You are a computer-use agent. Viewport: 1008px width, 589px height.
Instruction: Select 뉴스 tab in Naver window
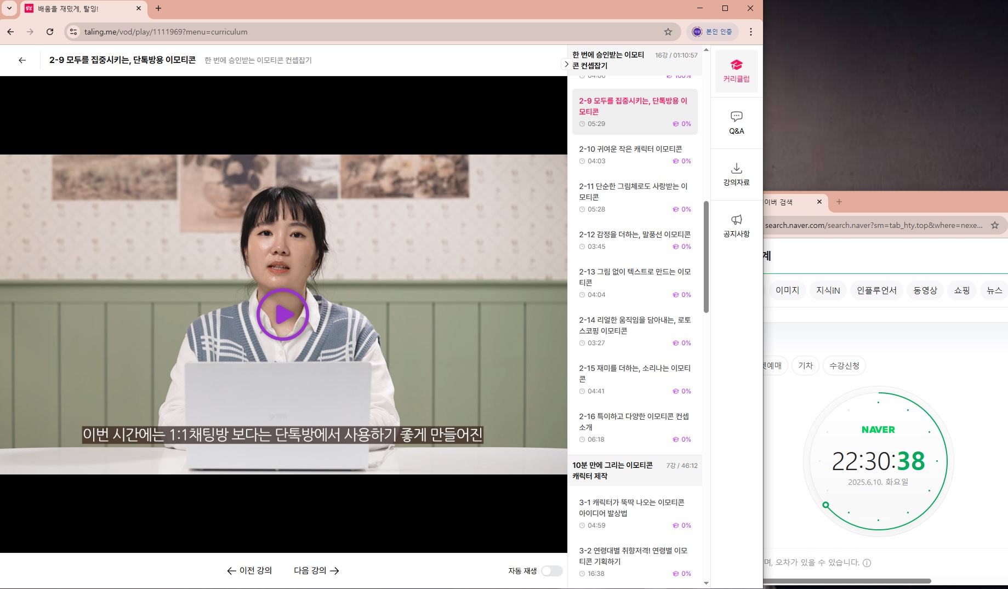(994, 290)
